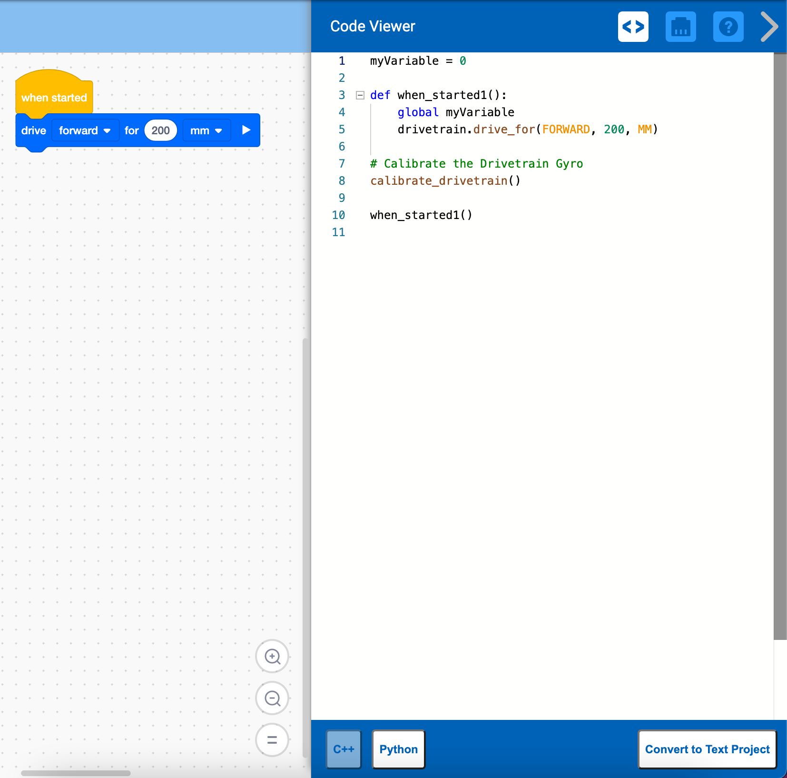Switch the generated code to Python
Screen dimensions: 787x778
click(x=398, y=749)
